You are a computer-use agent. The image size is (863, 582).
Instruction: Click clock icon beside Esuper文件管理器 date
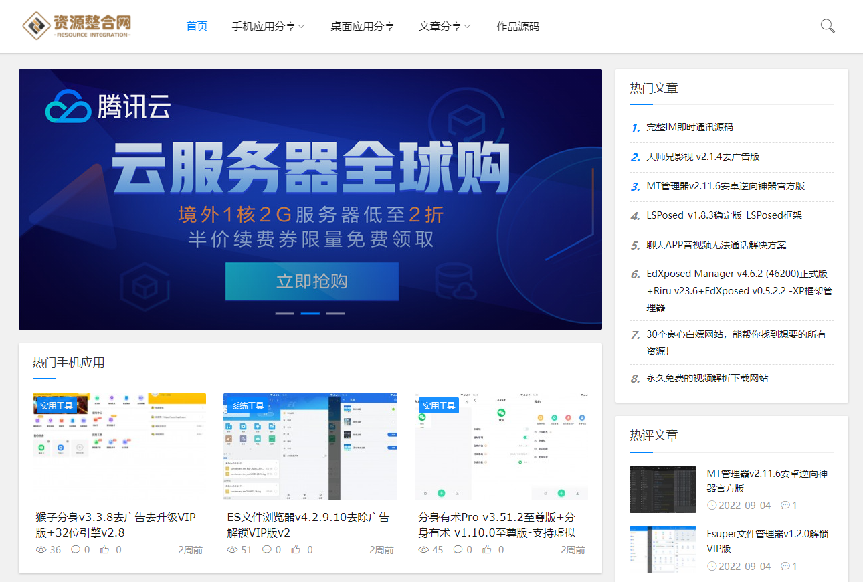click(x=712, y=566)
